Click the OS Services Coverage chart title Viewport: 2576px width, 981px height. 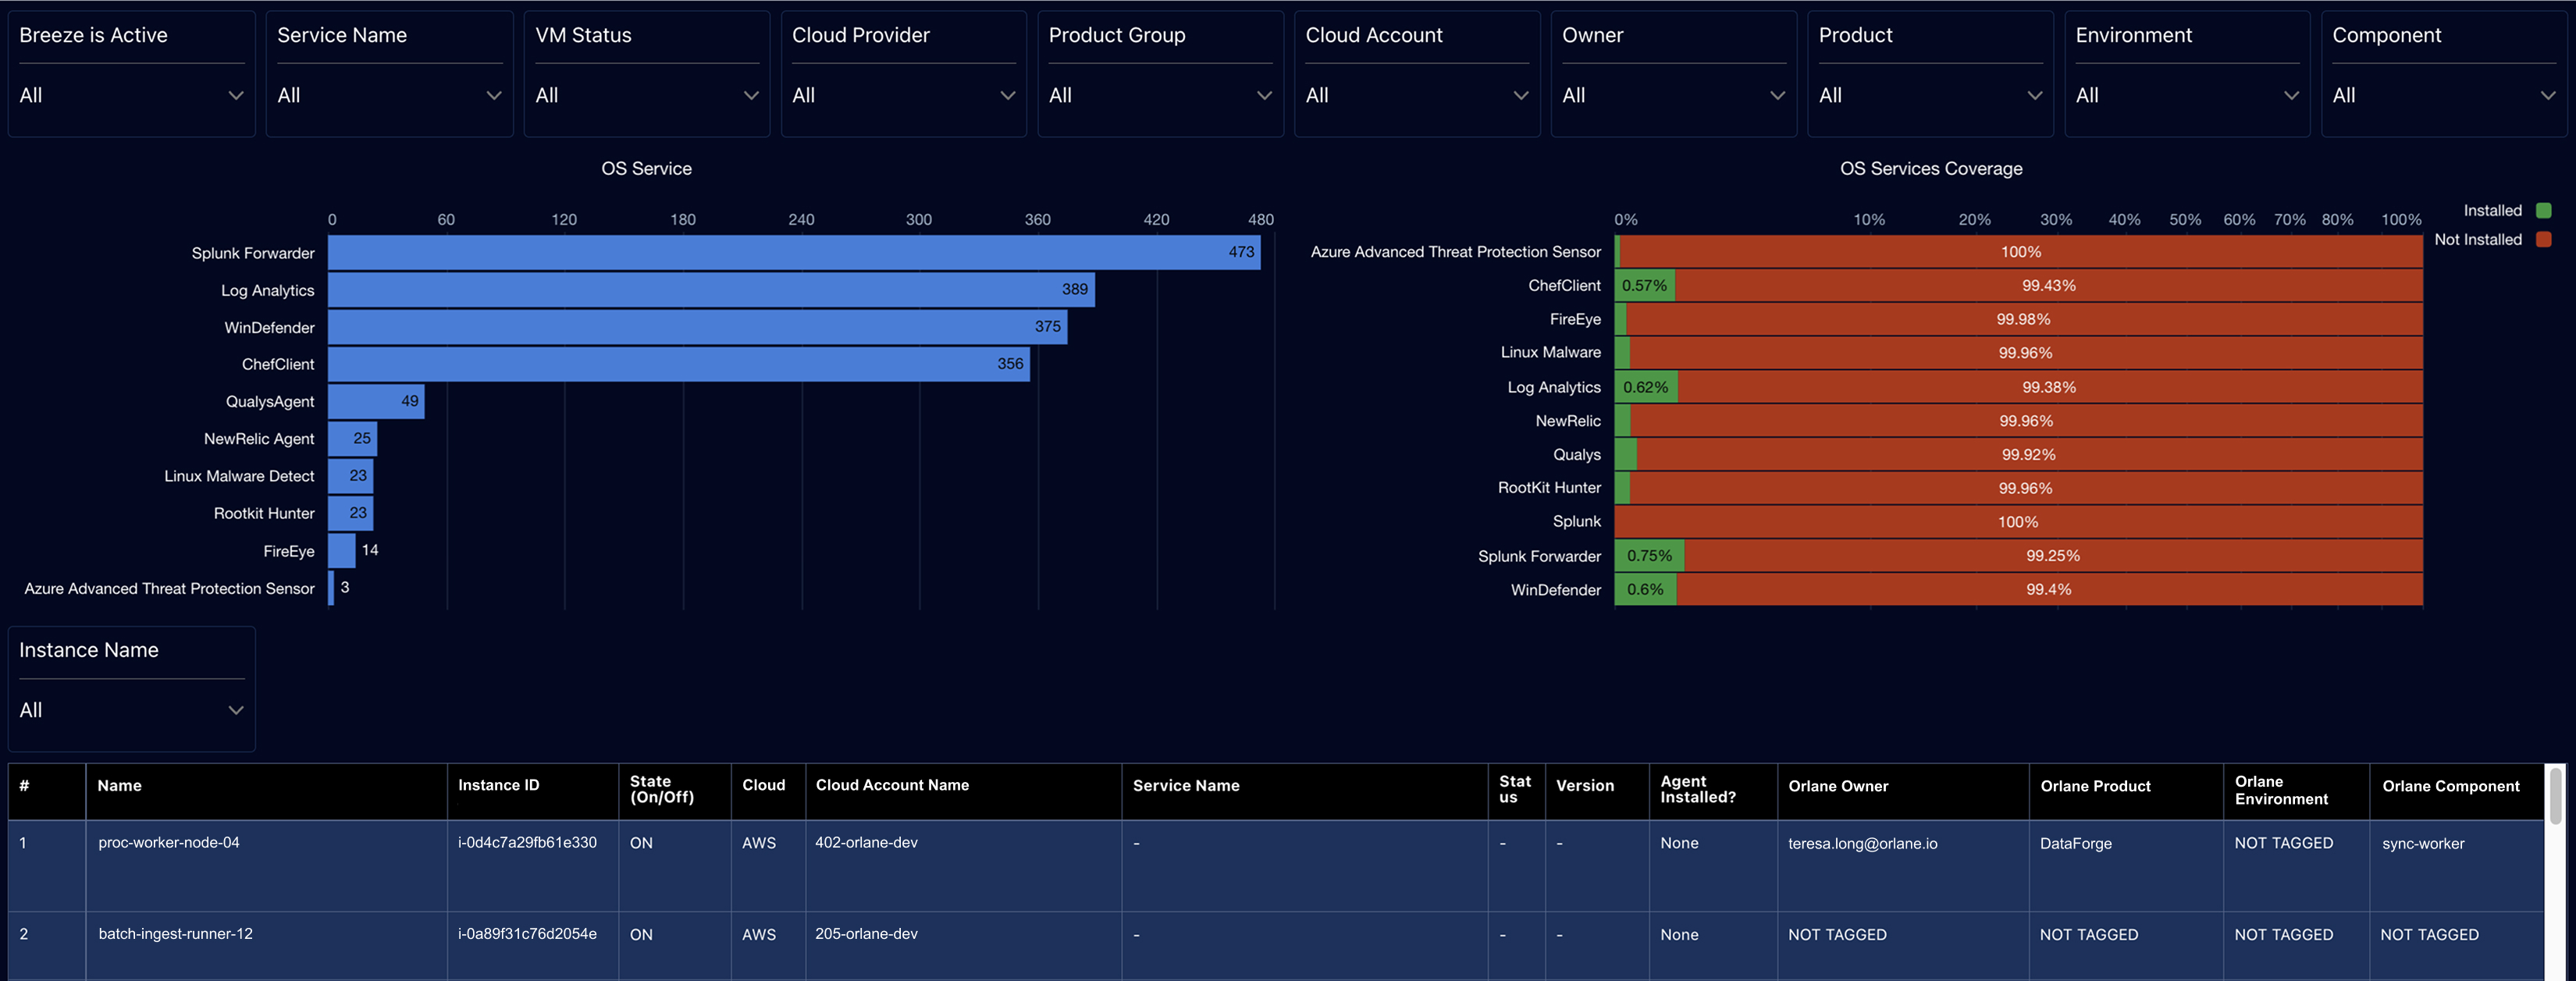point(1931,169)
